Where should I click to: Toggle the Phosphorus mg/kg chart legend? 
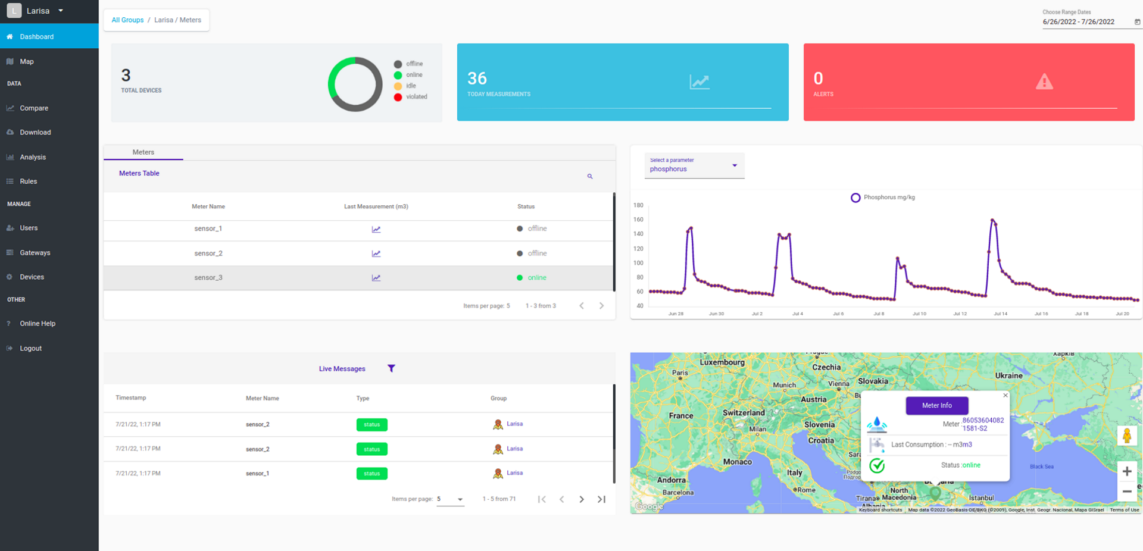[883, 198]
